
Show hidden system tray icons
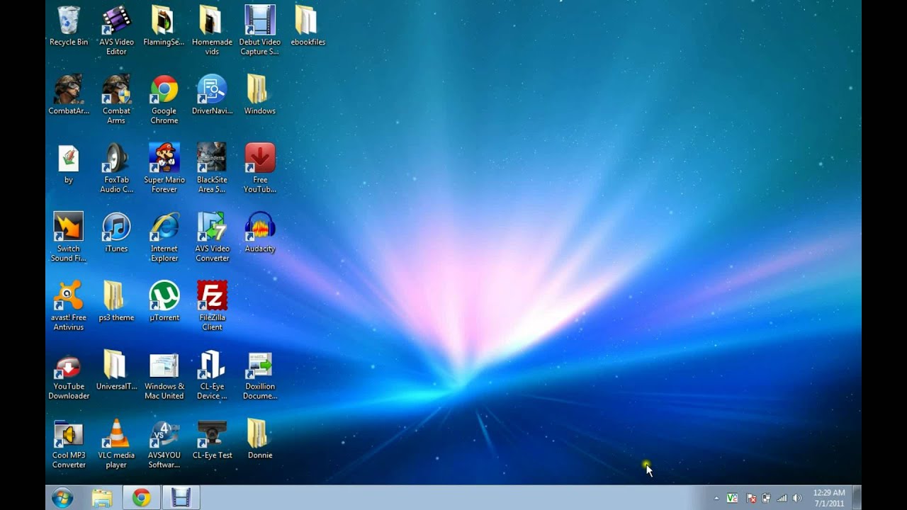pyautogui.click(x=716, y=498)
